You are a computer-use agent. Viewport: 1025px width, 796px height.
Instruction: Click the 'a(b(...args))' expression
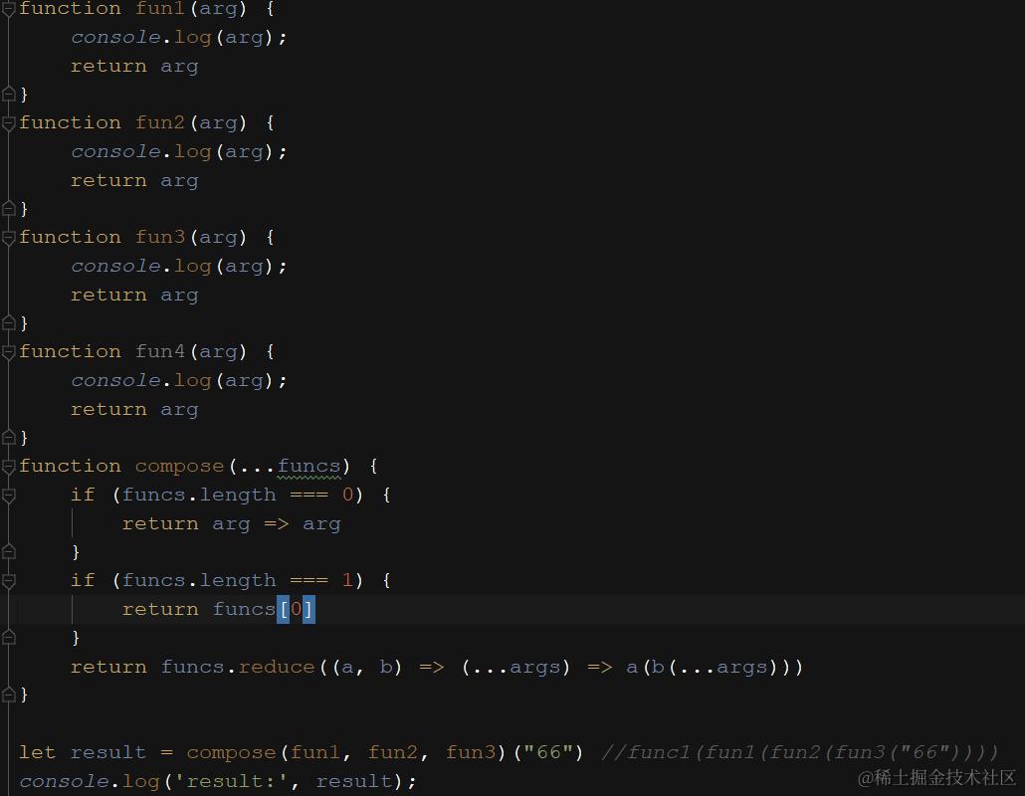pyautogui.click(x=714, y=667)
